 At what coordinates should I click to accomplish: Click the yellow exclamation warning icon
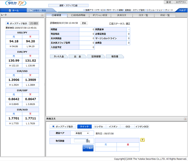click(142, 140)
